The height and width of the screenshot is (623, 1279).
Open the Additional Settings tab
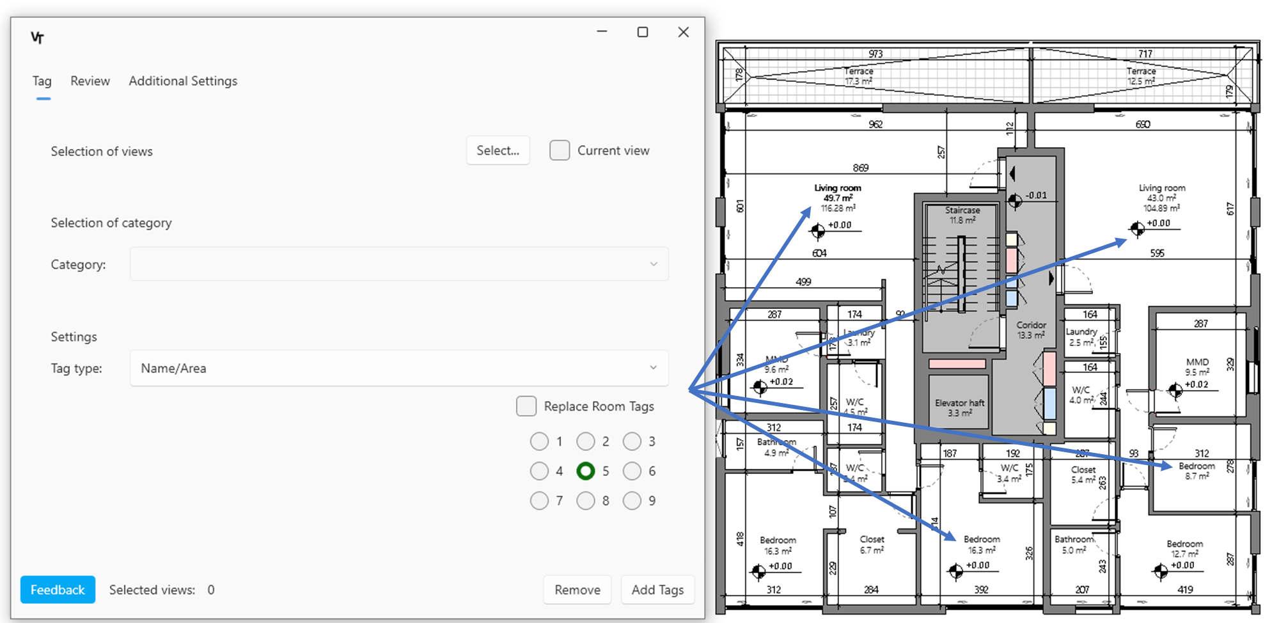[183, 81]
